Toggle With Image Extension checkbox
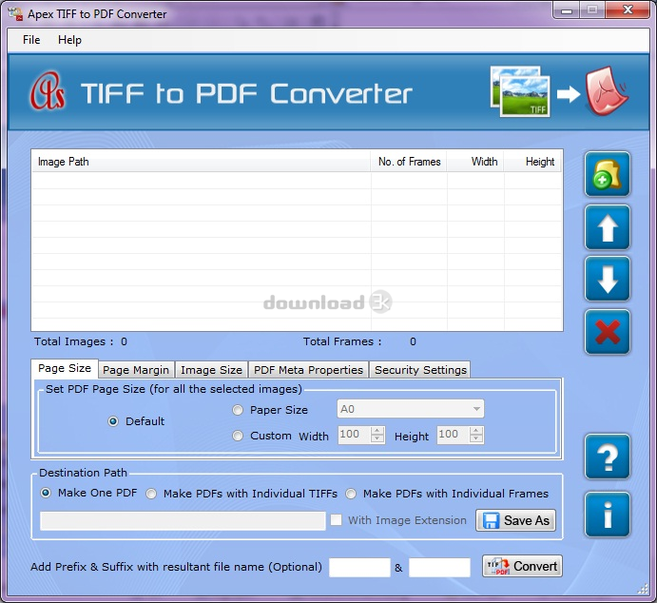657x603 pixels. (336, 520)
